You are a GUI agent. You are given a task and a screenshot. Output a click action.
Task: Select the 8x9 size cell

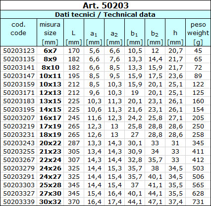(x=50, y=59)
